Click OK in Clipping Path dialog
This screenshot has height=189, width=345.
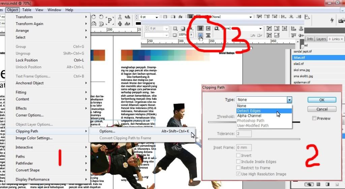pos(322,100)
